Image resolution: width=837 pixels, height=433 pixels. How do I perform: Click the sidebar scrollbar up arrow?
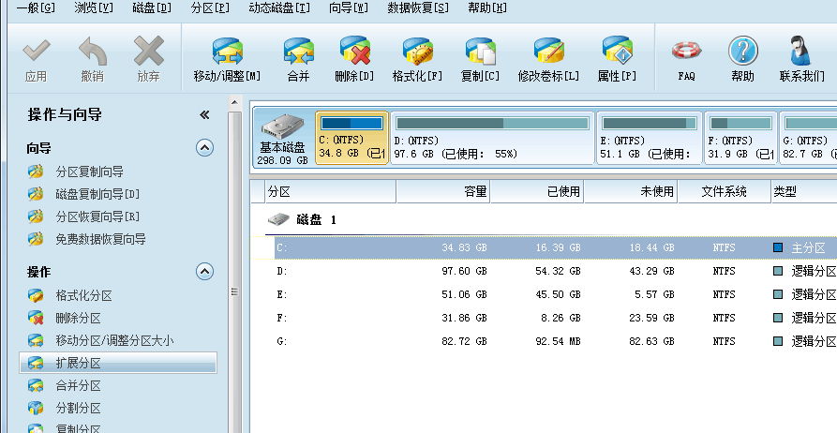[235, 102]
